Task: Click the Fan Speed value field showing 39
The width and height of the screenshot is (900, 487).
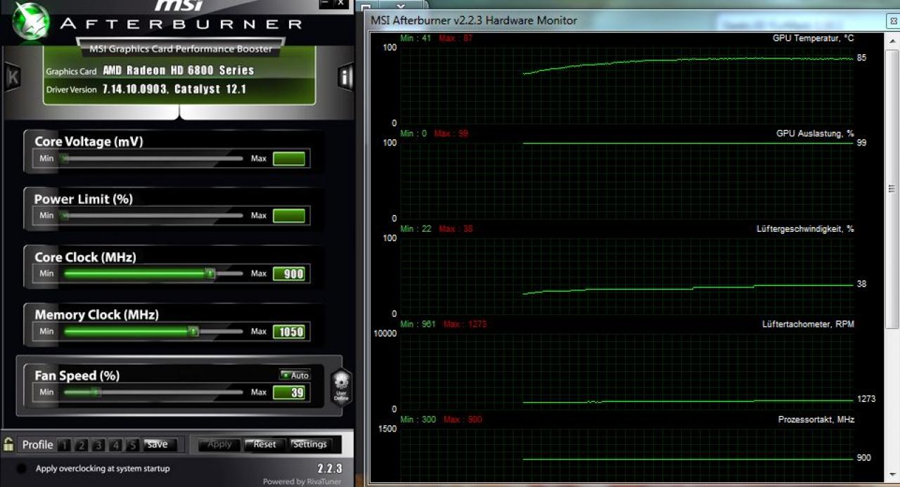Action: [x=289, y=392]
